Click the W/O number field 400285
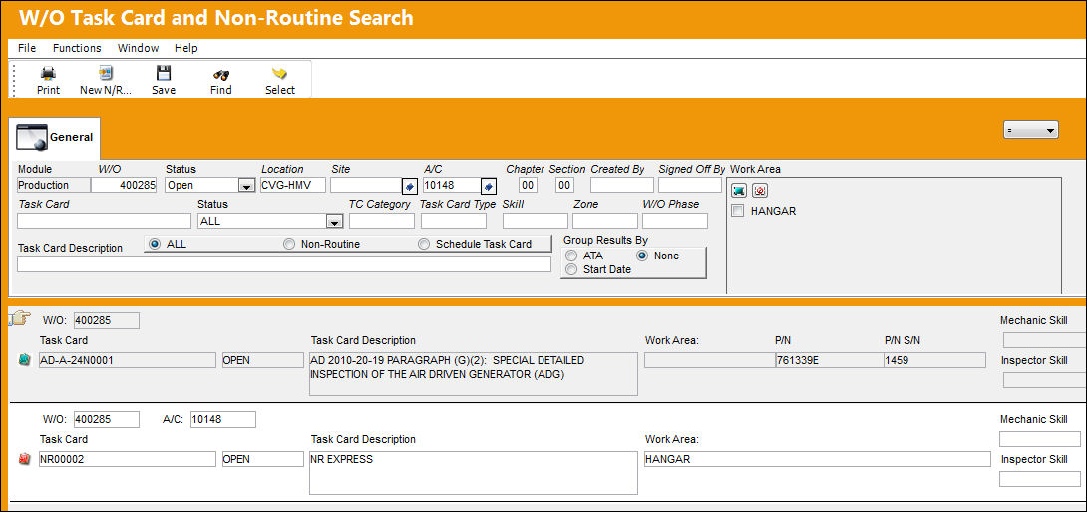Screen dimensions: 1087x512 [125, 185]
